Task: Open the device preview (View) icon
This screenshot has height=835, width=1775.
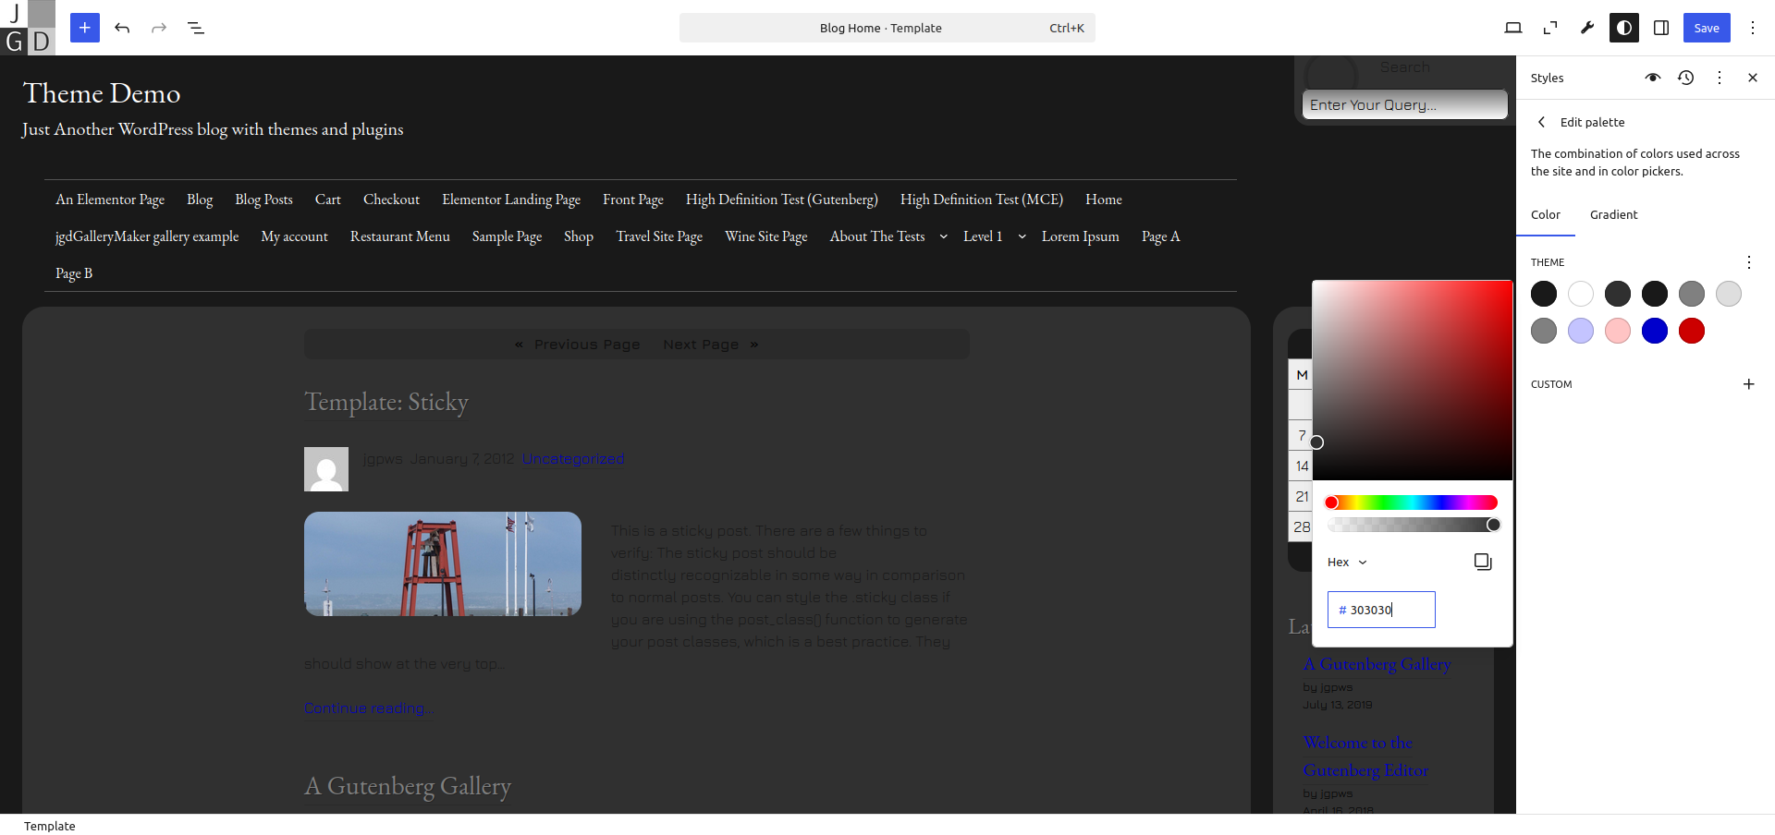Action: tap(1513, 28)
